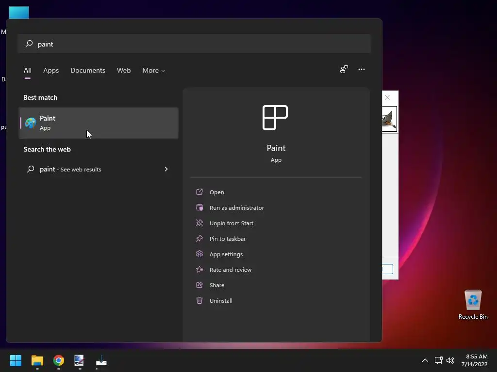Click the Uninstall trash can icon
Image resolution: width=497 pixels, height=372 pixels.
pos(199,300)
